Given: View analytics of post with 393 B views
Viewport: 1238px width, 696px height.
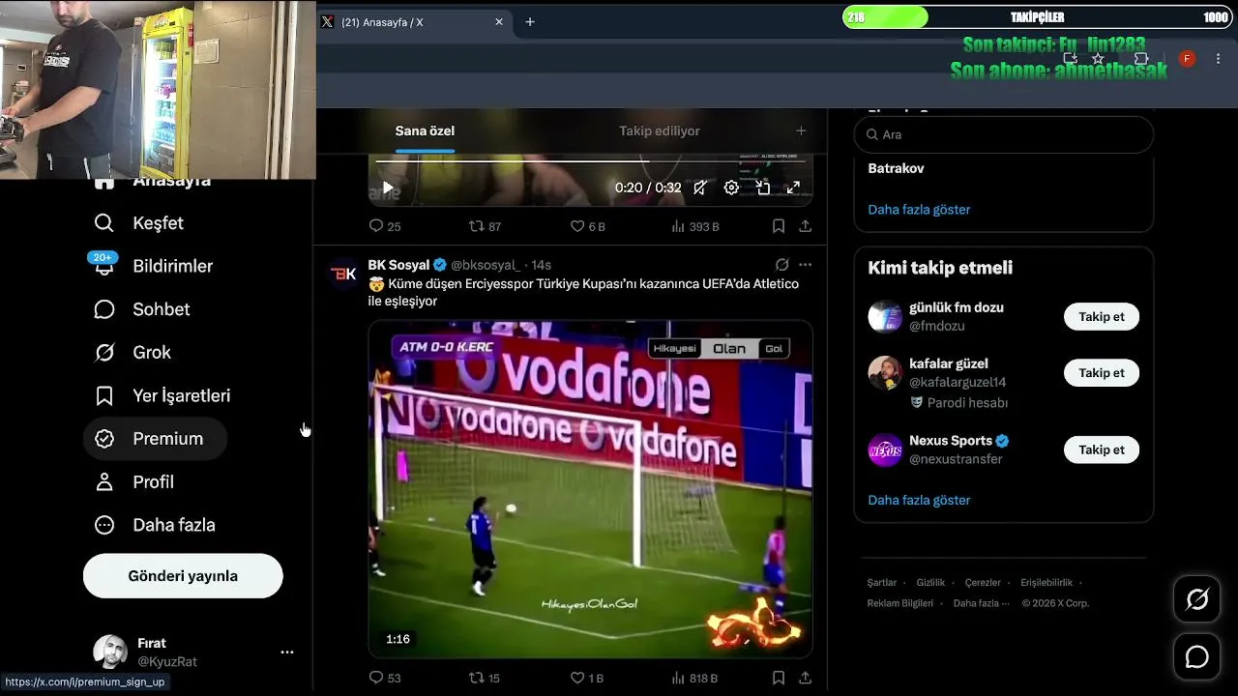Looking at the screenshot, I should (x=695, y=226).
